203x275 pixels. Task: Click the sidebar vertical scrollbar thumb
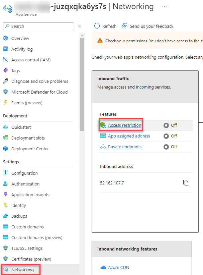tap(82, 85)
